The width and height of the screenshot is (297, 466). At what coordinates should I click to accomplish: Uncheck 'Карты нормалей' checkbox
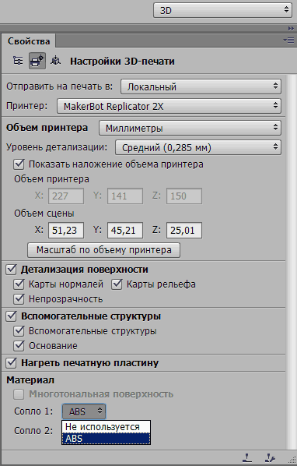pyautogui.click(x=19, y=284)
